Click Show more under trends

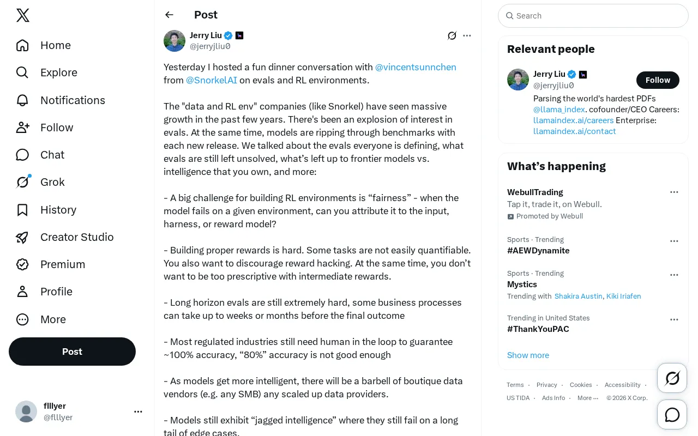528,355
